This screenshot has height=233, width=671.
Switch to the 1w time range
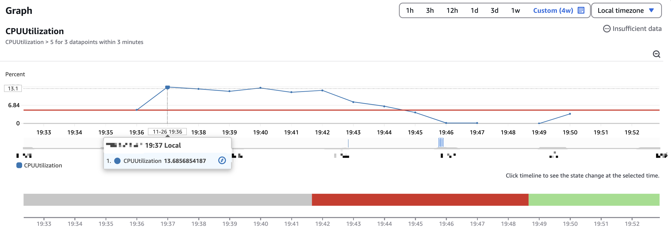[x=515, y=10]
